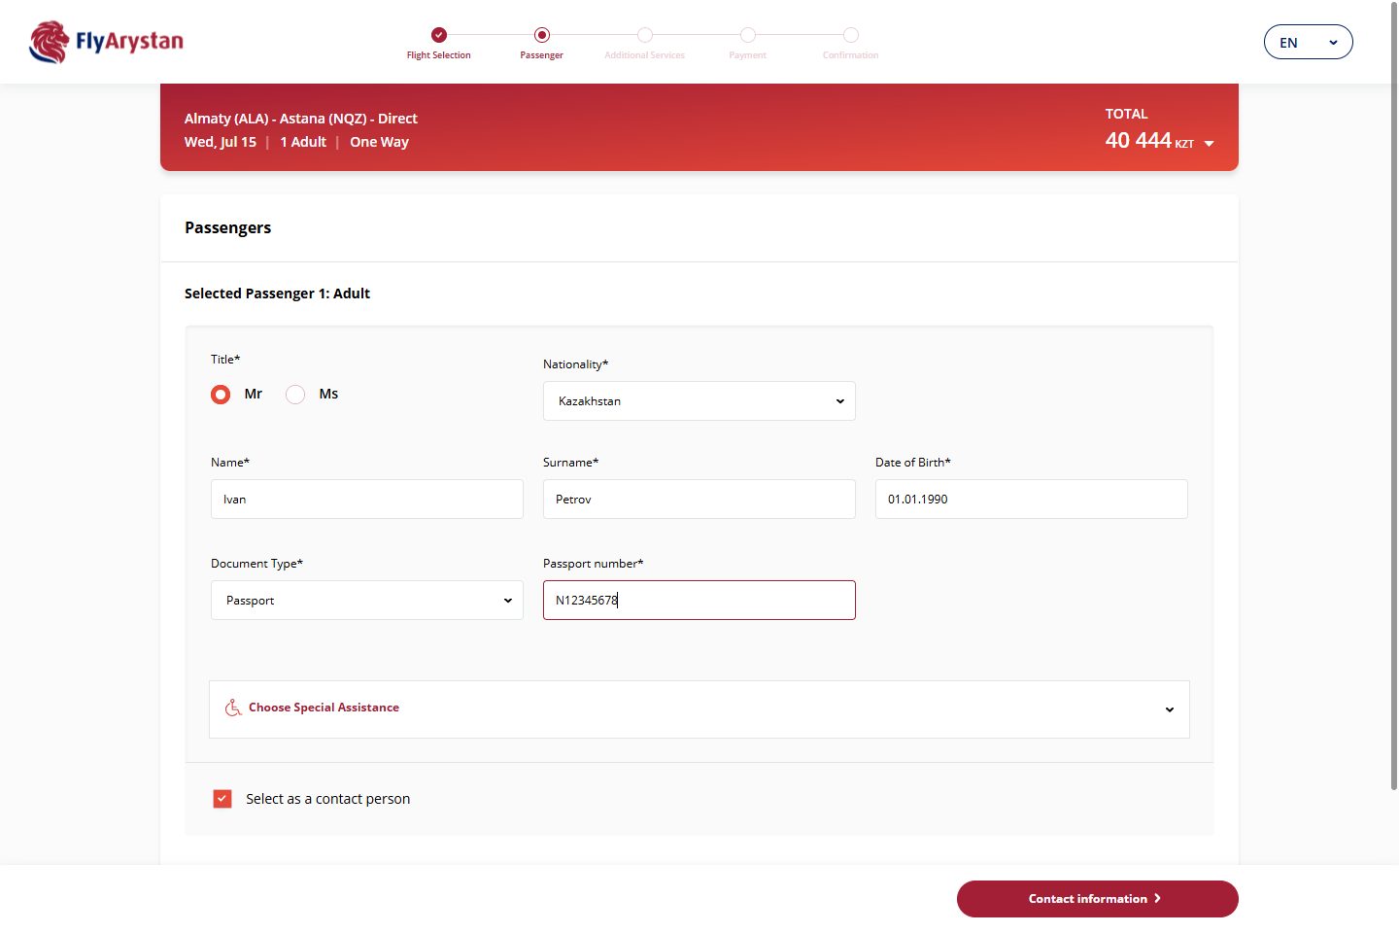Click the One Way text
Screen dimensions: 1399x933
pos(380,142)
